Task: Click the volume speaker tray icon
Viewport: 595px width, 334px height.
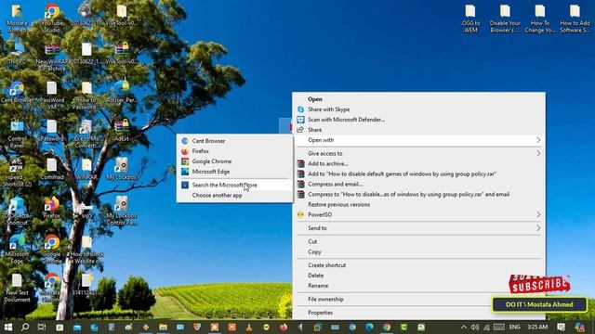Action: point(475,328)
